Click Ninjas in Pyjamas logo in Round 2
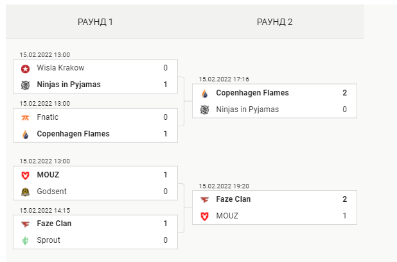 pos(204,110)
